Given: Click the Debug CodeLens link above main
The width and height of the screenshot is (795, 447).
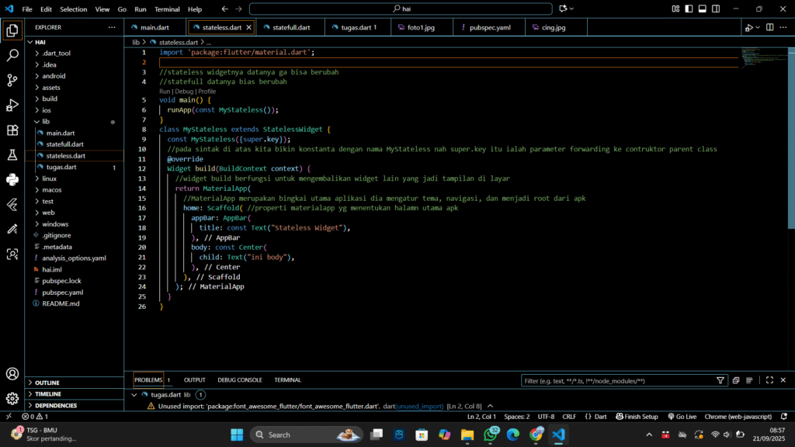Looking at the screenshot, I should point(184,91).
